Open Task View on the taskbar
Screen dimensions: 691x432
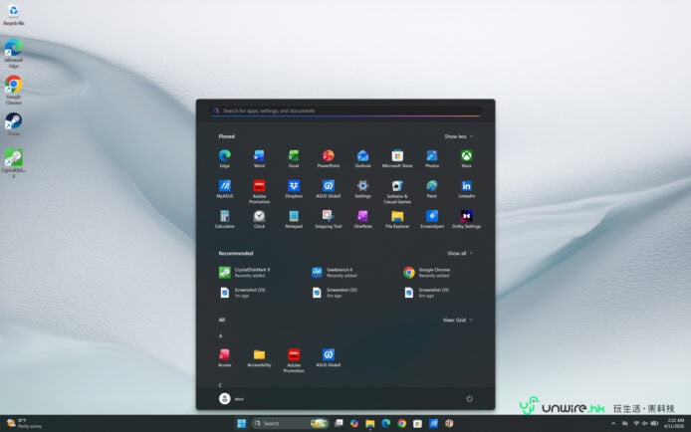(x=339, y=423)
